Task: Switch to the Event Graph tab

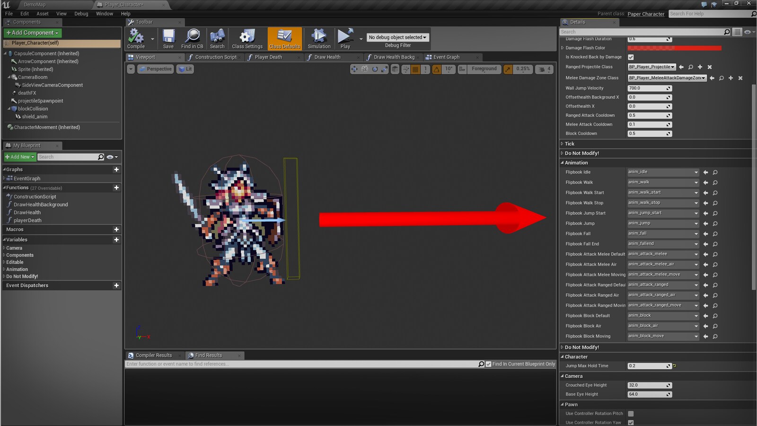Action: coord(446,57)
